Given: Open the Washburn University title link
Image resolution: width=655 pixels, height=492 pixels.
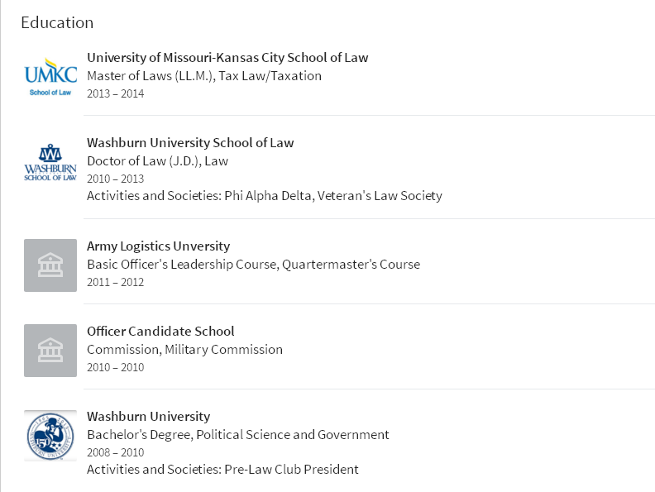Looking at the screenshot, I should tap(148, 417).
